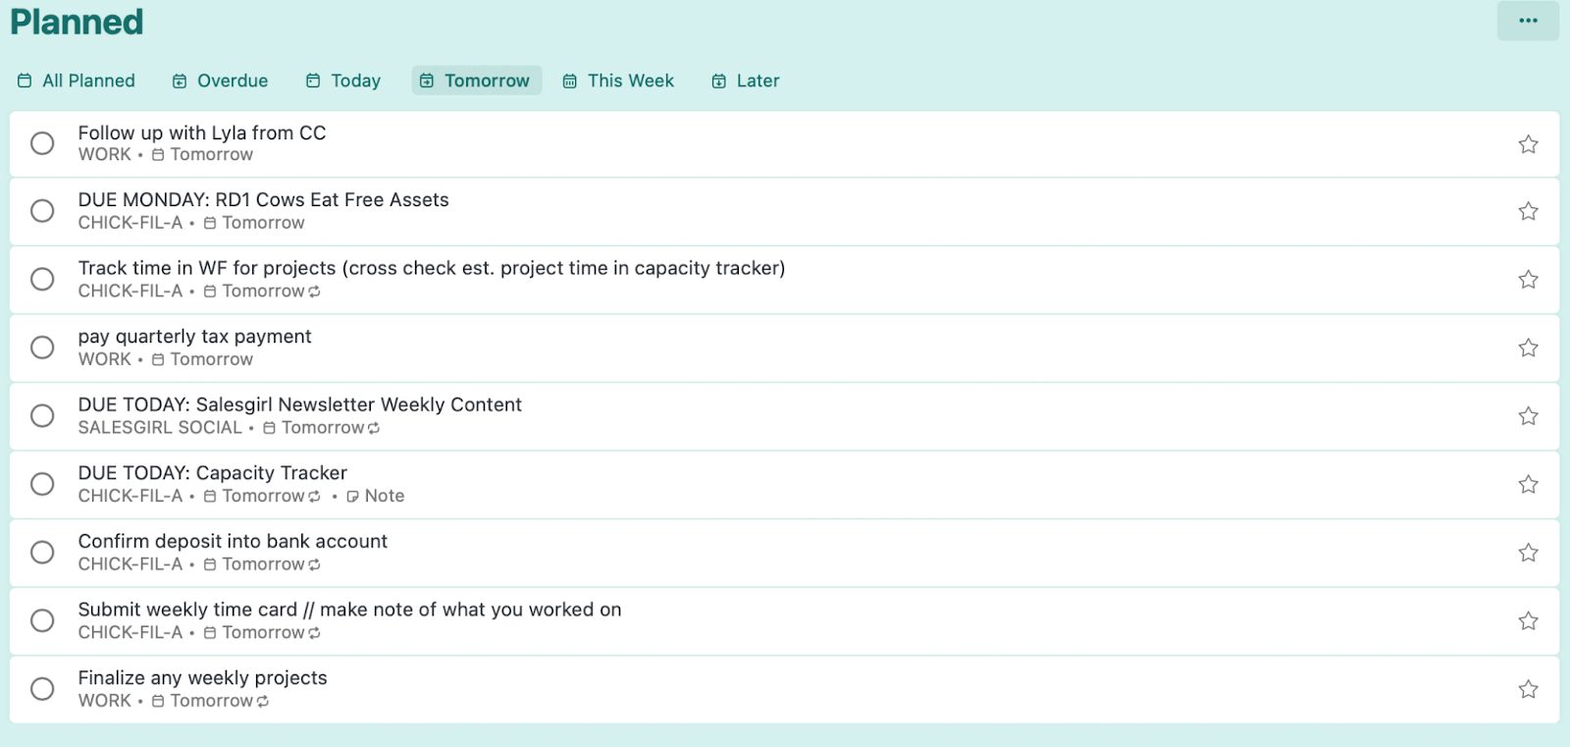
Task: Open the Later filter tab
Action: pos(746,80)
